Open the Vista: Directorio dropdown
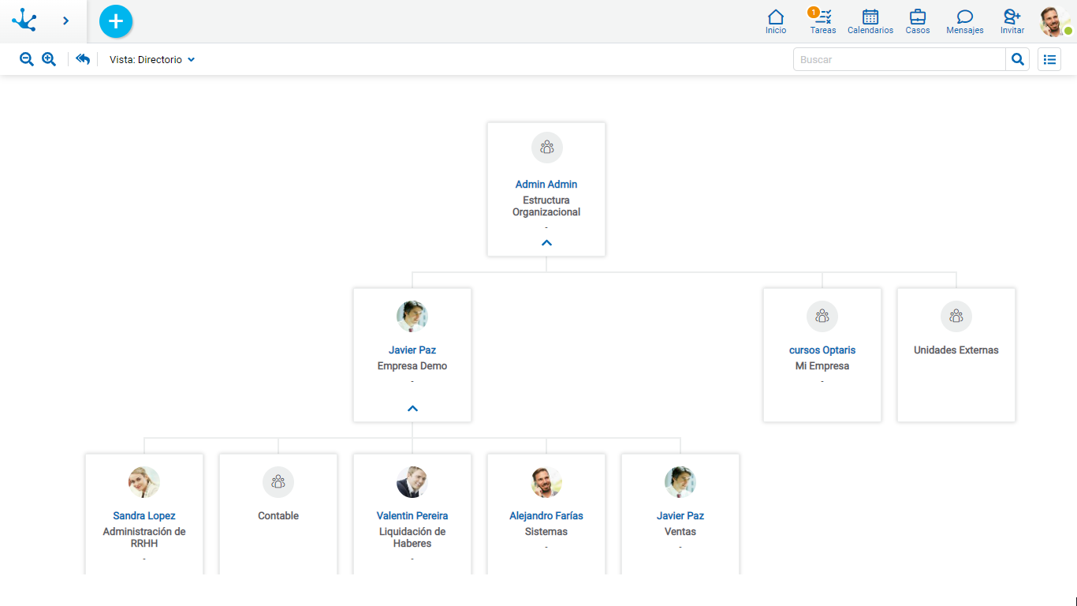The image size is (1077, 606). click(x=151, y=58)
